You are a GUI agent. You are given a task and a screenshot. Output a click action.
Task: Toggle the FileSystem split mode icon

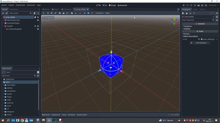point(38,72)
